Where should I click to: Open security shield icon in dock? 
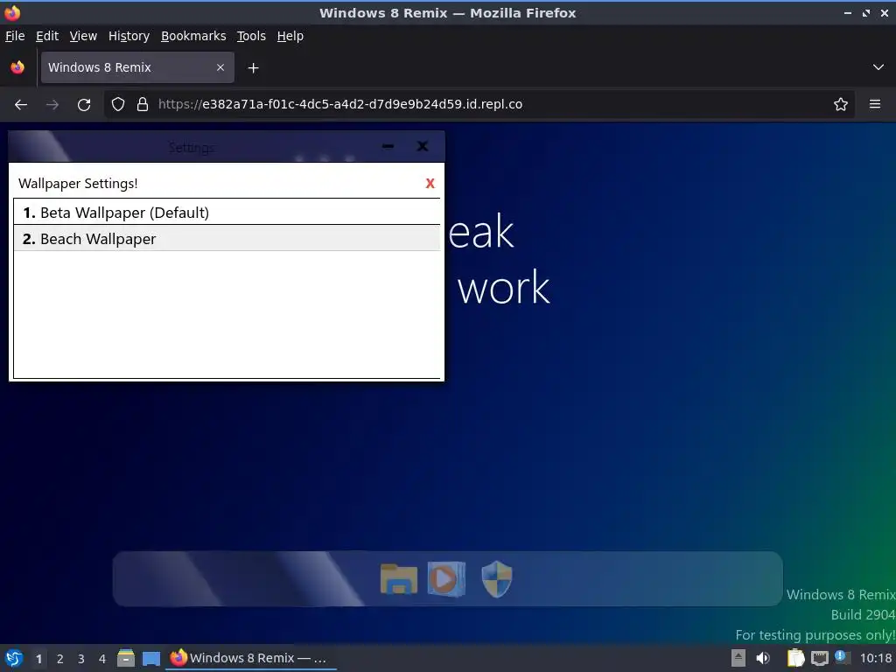(497, 579)
